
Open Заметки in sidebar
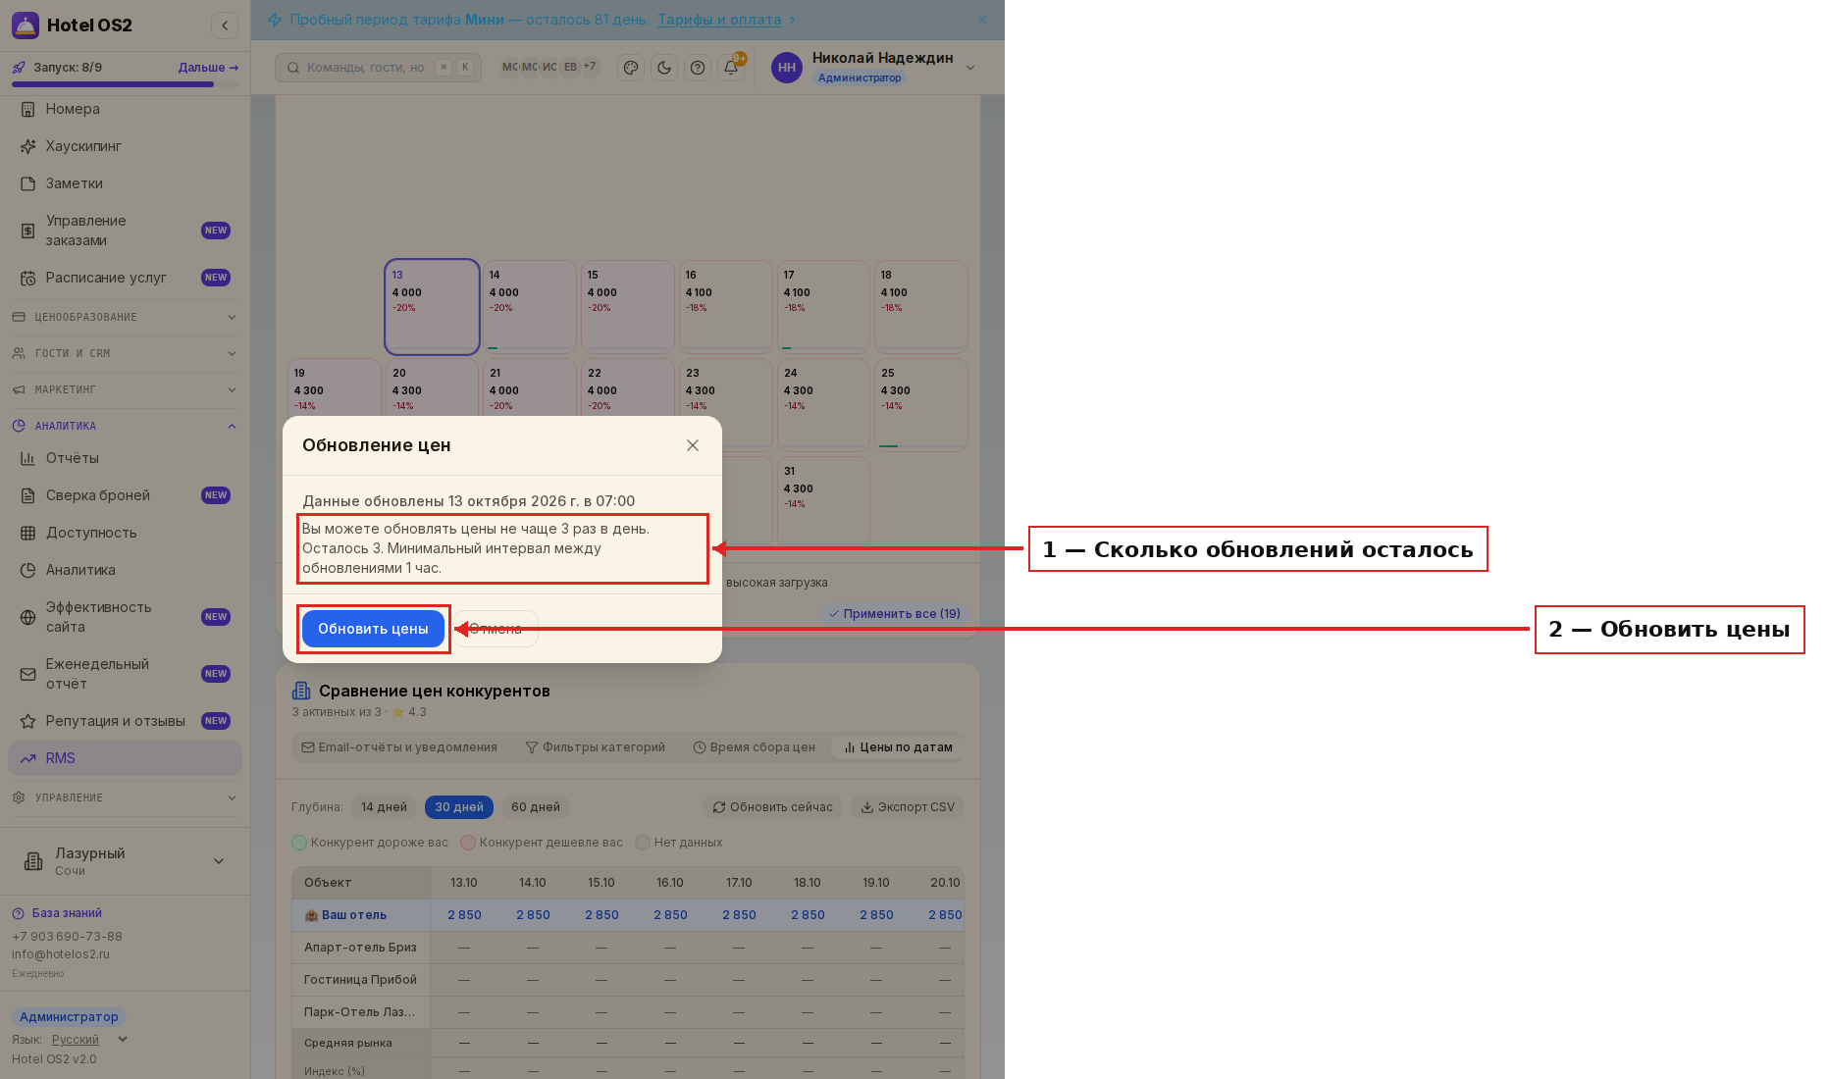click(x=125, y=183)
